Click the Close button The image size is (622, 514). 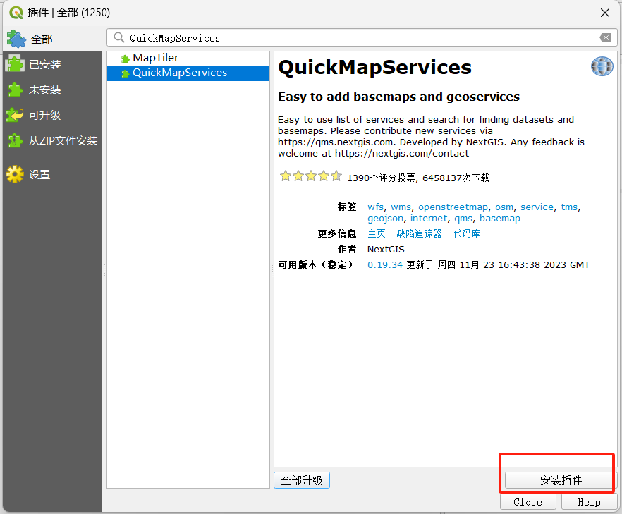point(528,502)
